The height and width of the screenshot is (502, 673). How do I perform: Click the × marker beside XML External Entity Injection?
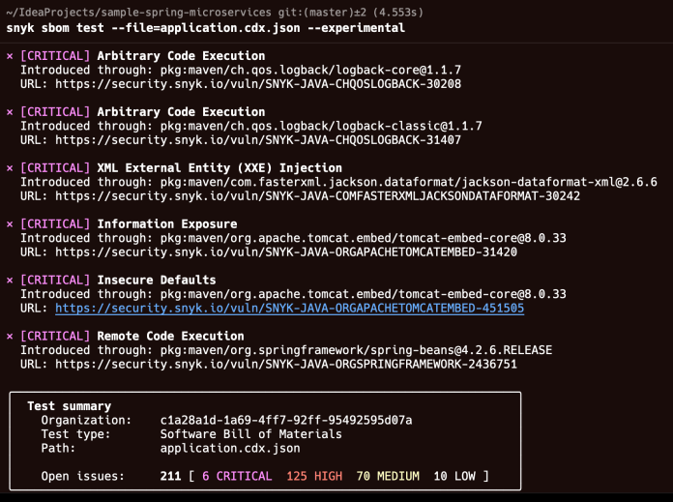coord(11,168)
